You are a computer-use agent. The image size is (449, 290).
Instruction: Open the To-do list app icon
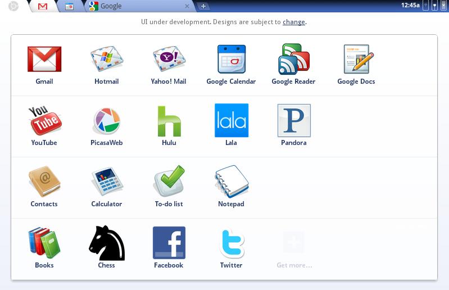coord(169,180)
